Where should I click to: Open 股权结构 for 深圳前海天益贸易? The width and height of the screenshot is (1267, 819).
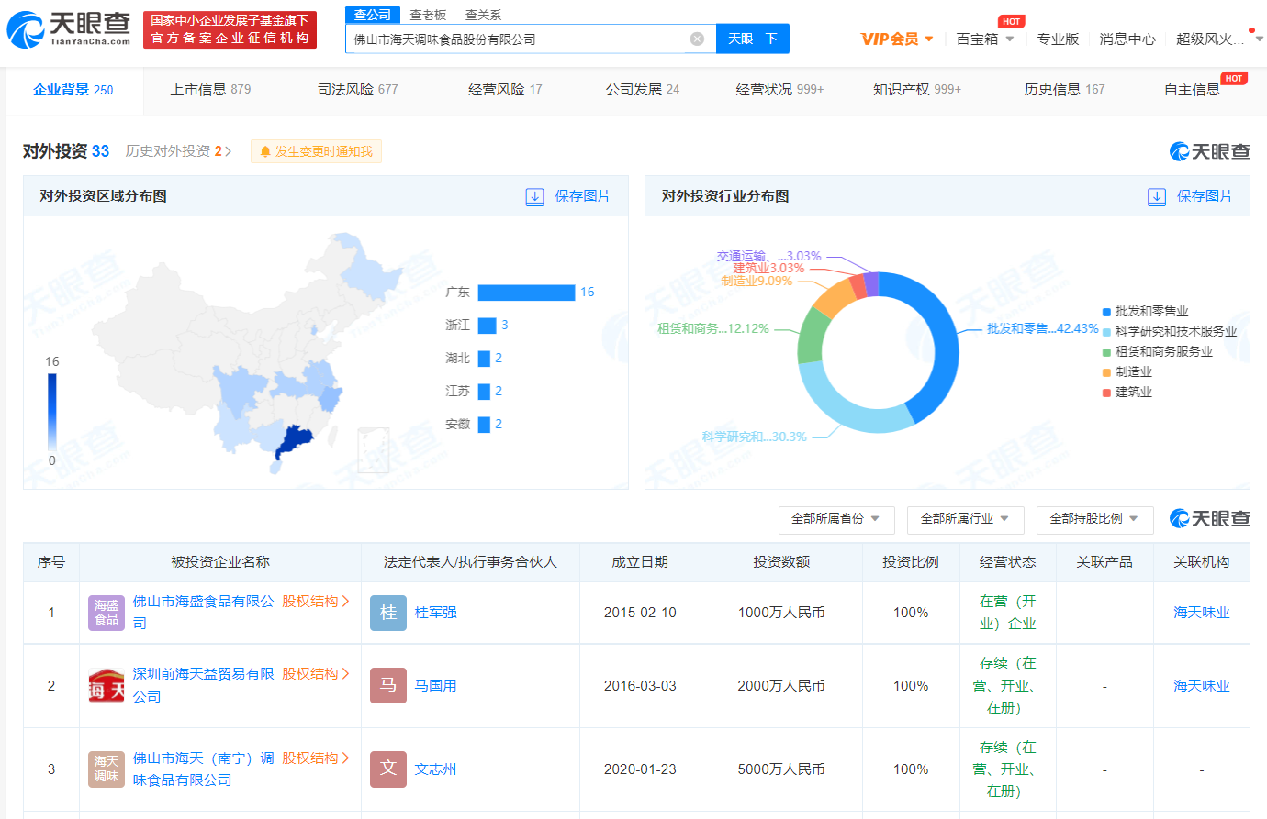(315, 674)
